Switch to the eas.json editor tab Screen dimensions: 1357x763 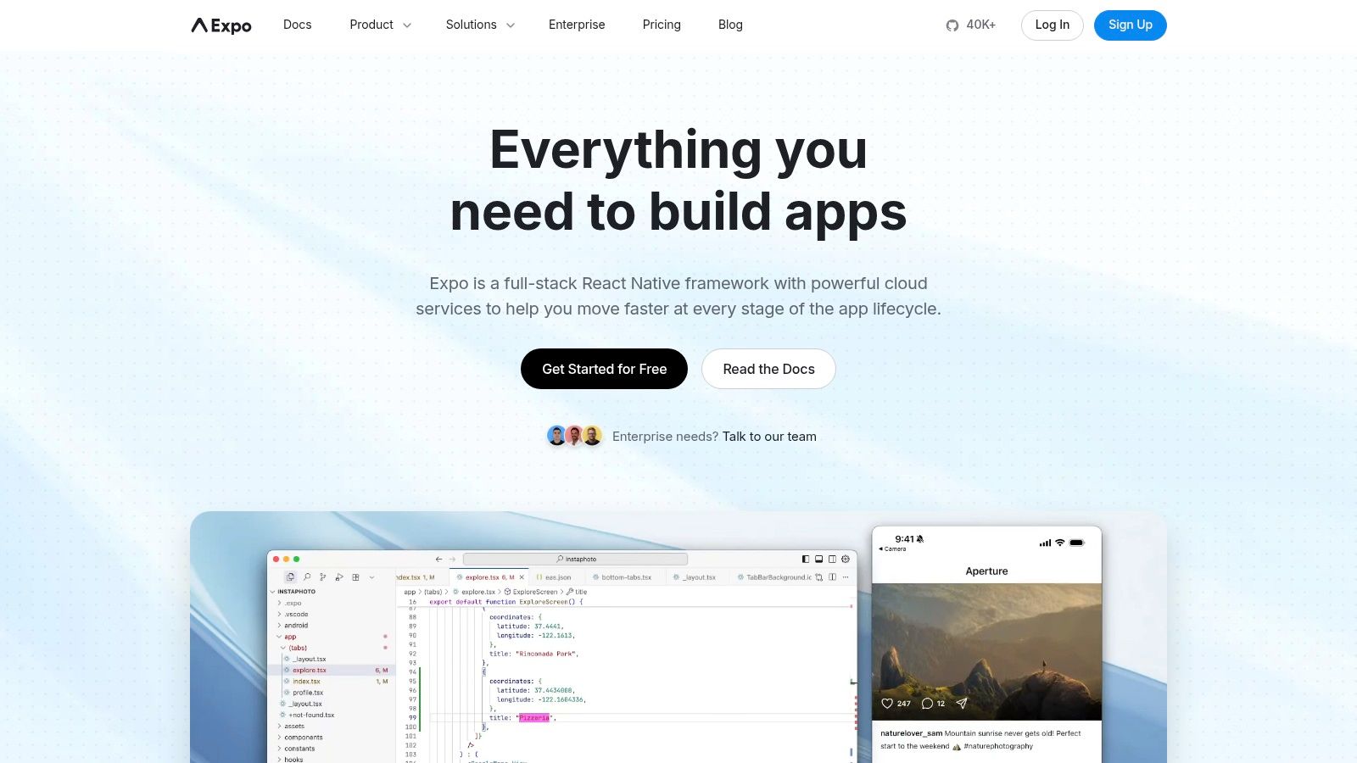[557, 577]
